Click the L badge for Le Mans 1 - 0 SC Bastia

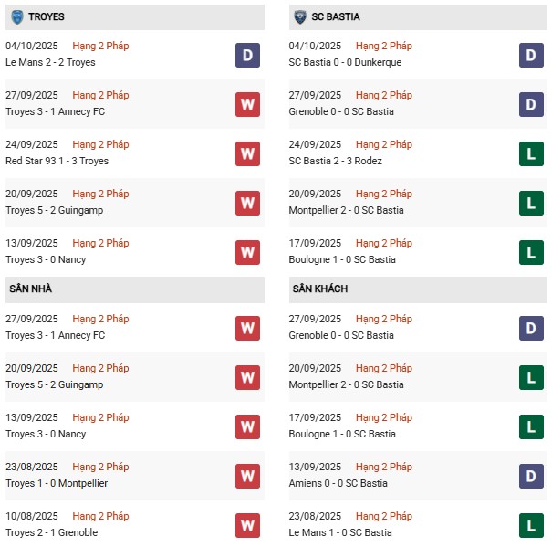530,525
